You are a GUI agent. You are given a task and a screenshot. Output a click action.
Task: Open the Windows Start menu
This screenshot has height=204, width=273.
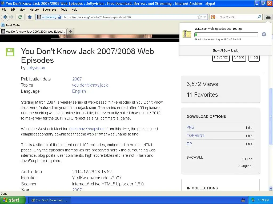click(13, 200)
